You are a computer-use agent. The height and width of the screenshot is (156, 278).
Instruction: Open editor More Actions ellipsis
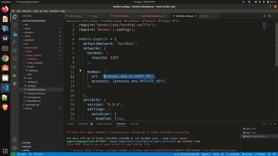click(x=274, y=16)
